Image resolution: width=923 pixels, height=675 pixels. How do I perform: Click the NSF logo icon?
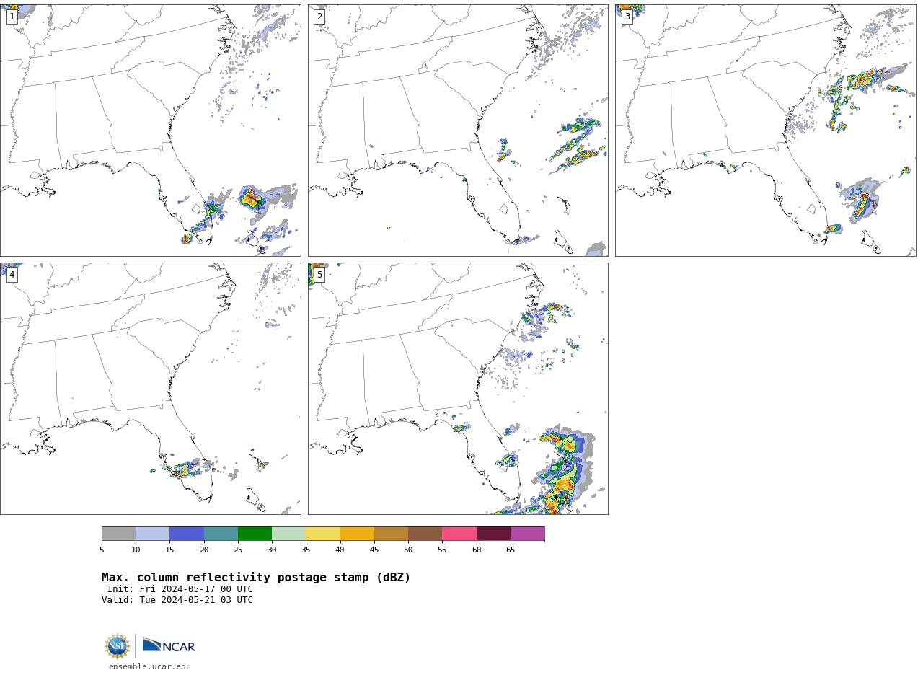pyautogui.click(x=118, y=645)
